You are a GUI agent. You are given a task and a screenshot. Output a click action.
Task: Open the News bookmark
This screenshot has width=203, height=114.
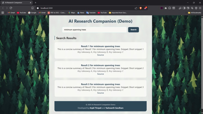[x=81, y=13]
